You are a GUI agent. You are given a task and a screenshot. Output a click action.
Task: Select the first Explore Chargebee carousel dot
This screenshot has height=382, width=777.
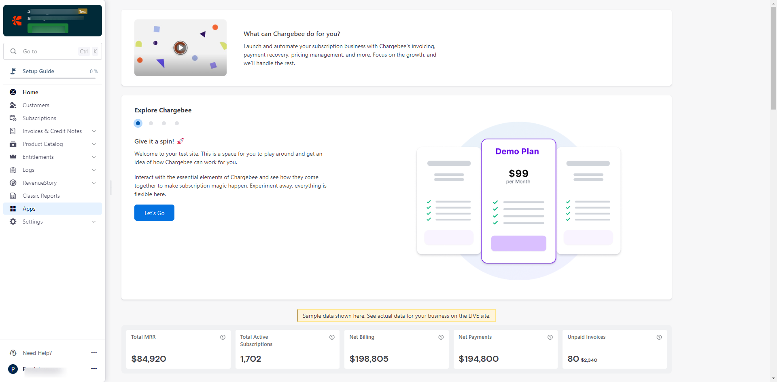[x=138, y=123]
